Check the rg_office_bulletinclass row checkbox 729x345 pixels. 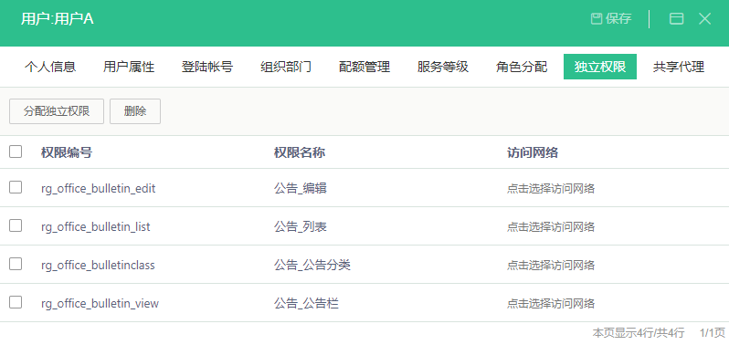coord(16,264)
